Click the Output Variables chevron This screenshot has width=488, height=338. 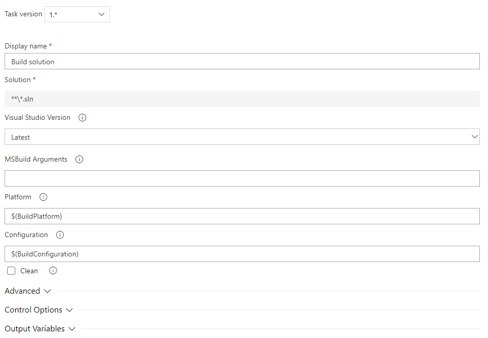[71, 329]
